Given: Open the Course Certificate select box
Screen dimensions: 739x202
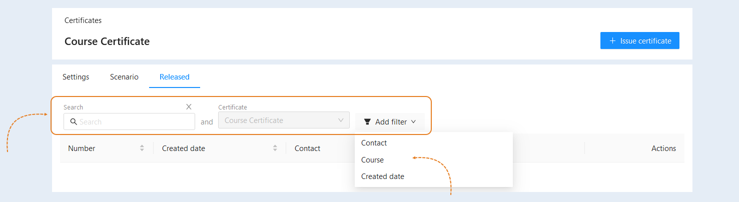Looking at the screenshot, I should (x=284, y=120).
